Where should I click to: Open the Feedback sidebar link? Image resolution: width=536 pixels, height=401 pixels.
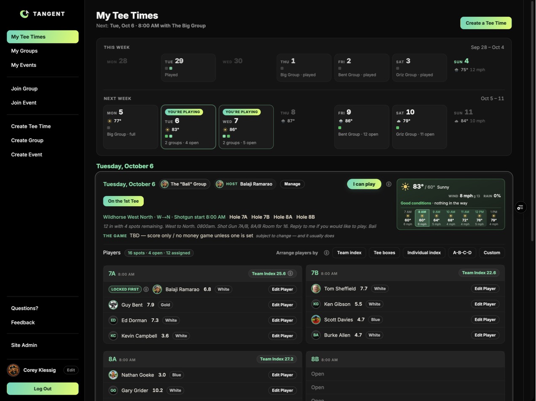(43, 323)
